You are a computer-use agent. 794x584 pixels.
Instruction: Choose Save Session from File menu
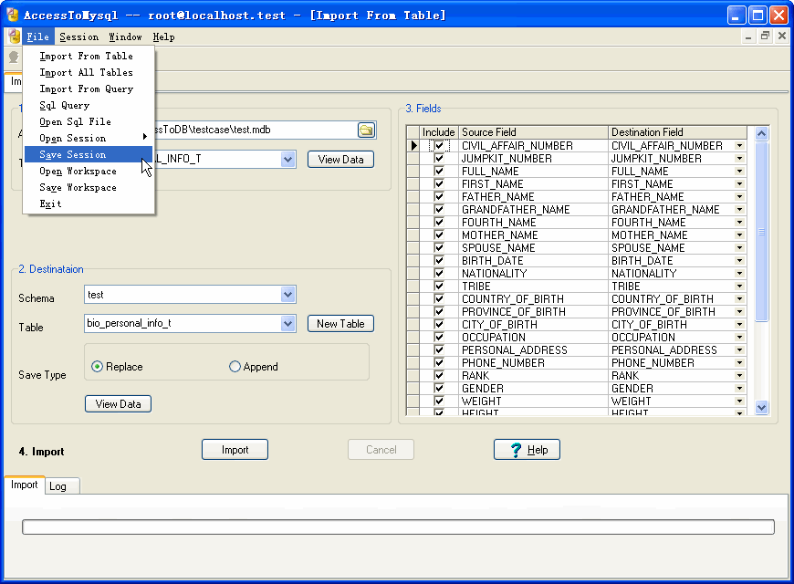click(89, 154)
